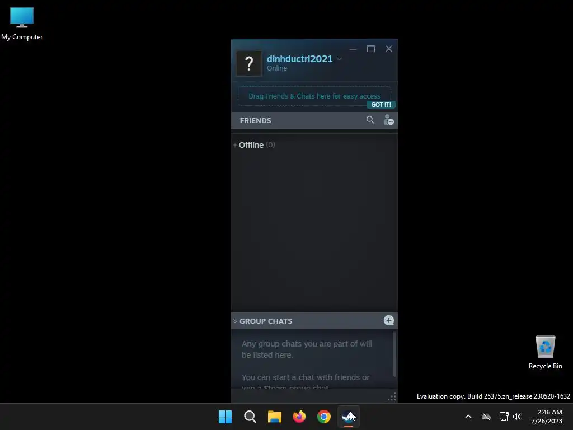Screen dimensions: 573x430
Task: Open network status tray icon
Action: click(x=504, y=417)
